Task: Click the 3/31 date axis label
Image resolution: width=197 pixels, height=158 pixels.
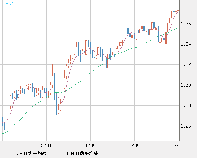Action: coord(46,145)
